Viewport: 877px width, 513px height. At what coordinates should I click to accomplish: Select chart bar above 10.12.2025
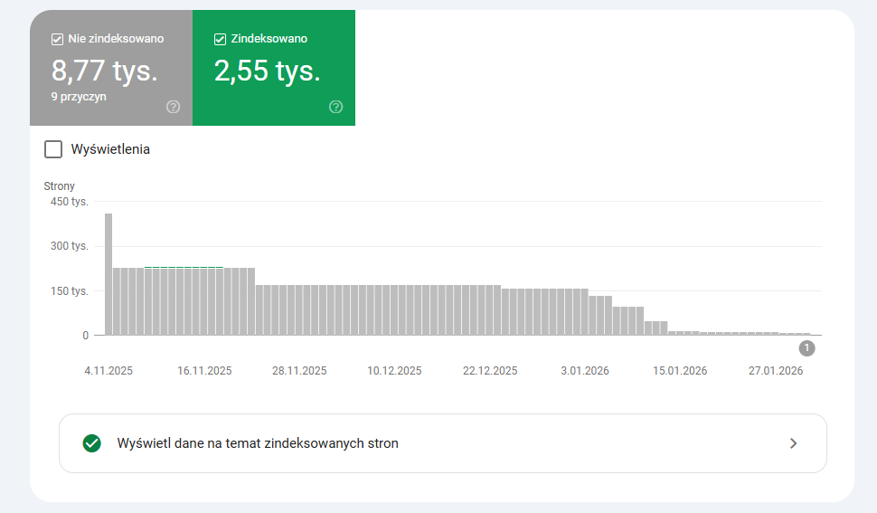point(394,310)
